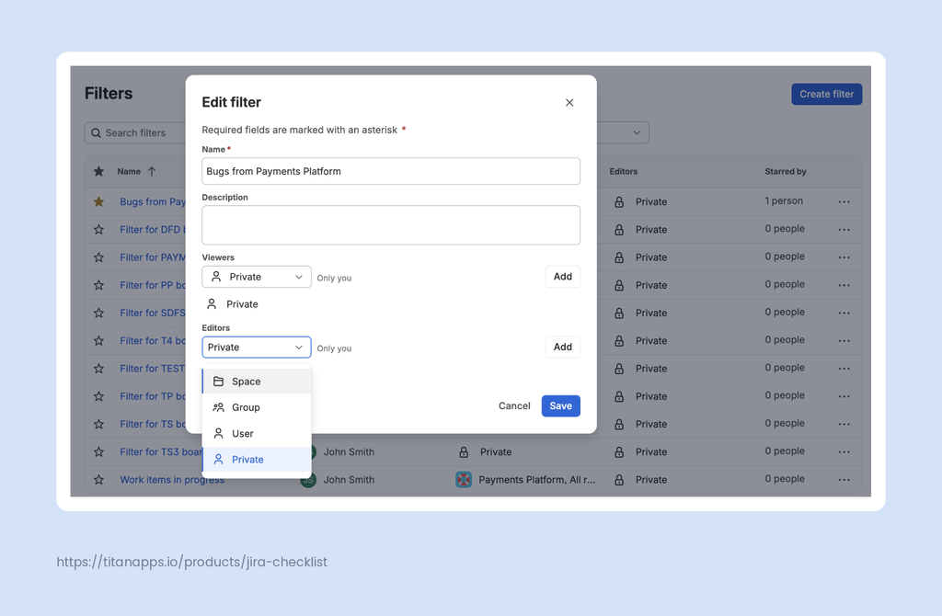Star the Filter for TEST row
This screenshot has height=616, width=942.
[98, 368]
